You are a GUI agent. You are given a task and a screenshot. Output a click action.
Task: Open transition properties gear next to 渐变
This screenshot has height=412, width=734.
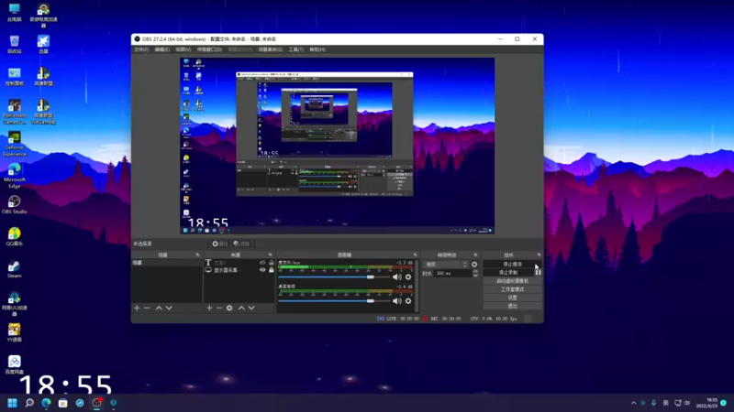(474, 265)
